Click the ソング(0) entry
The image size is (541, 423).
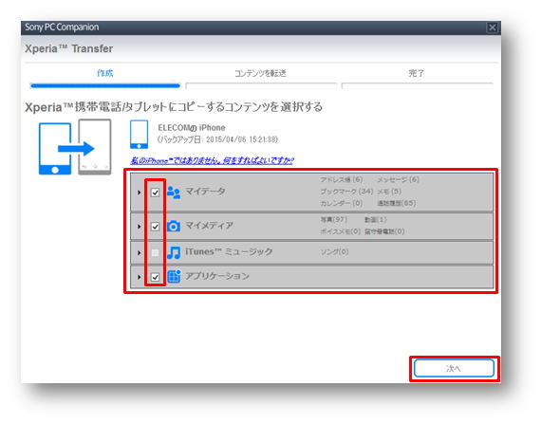(x=334, y=252)
